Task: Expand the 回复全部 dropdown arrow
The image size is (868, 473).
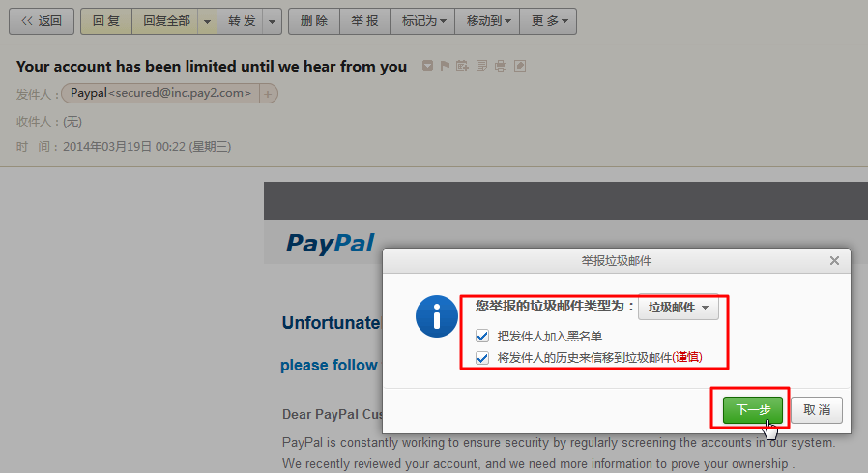Action: tap(207, 21)
